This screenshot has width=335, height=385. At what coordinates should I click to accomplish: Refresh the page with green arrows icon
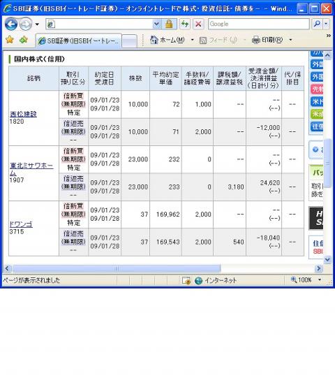point(185,24)
